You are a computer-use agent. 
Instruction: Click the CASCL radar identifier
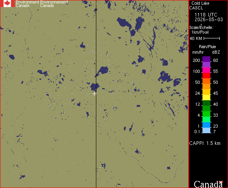point(196,8)
